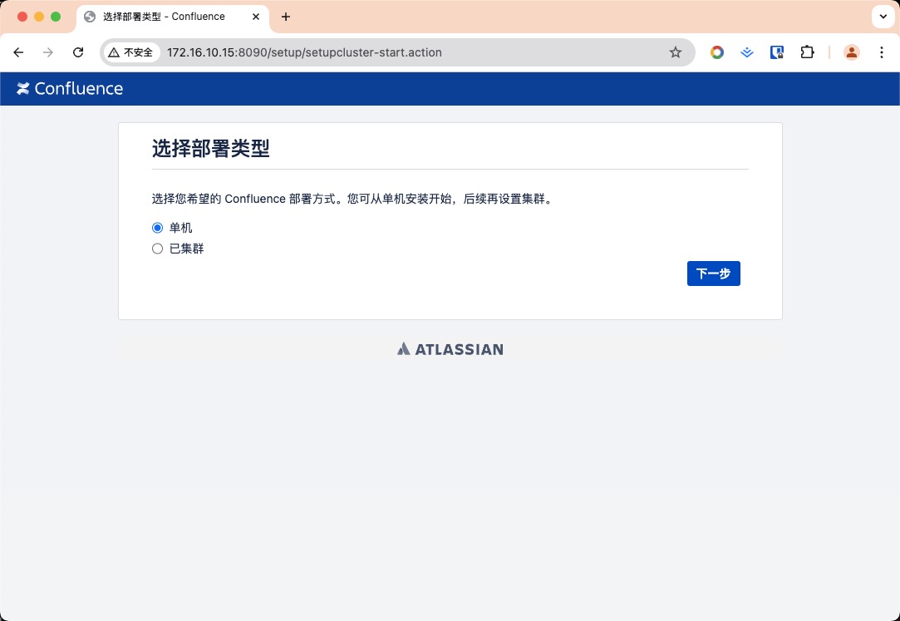
Task: Click the Confluence logo in header
Action: pos(70,89)
